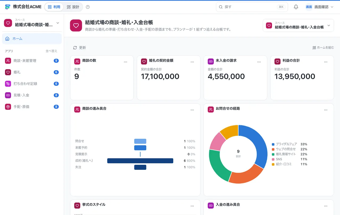
Task: Click the SNS pink legend swatch
Action: click(x=273, y=159)
